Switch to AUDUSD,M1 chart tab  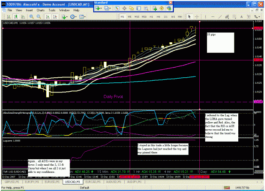(x=113, y=182)
